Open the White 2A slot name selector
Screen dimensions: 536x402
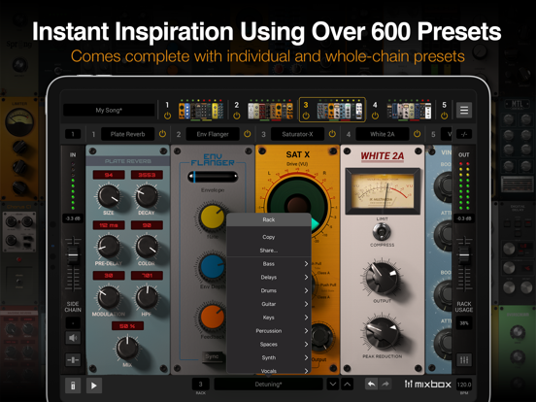pos(383,134)
